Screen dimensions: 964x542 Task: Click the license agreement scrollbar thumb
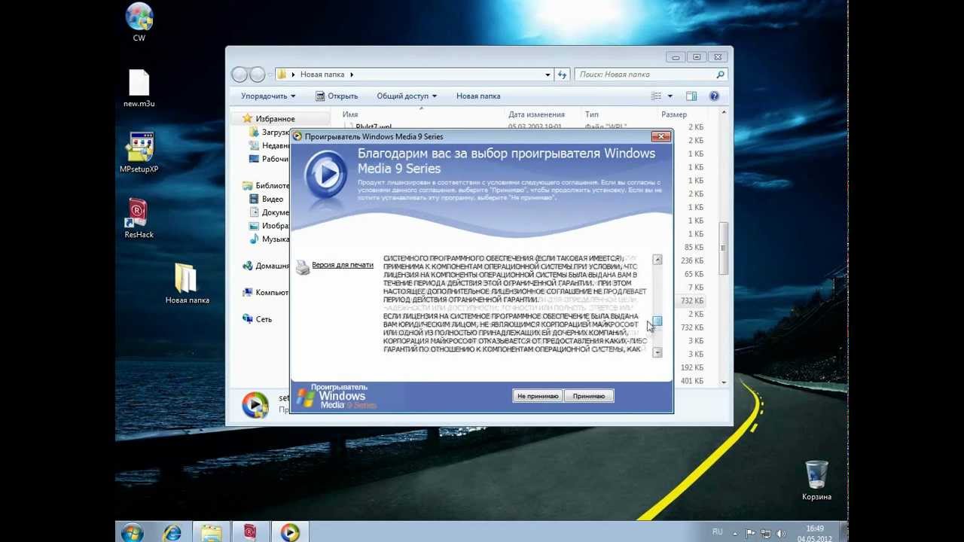coord(657,322)
